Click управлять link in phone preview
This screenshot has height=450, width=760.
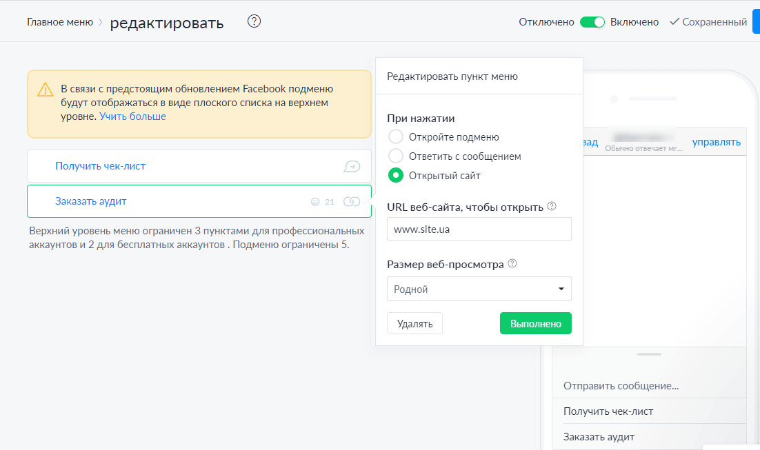click(717, 142)
